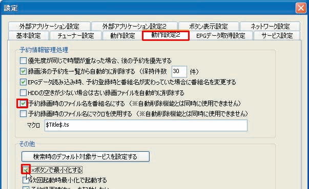This screenshot has width=309, height=189.
Task: Open the 外部アプリケーション設定 tab
Action: (x=49, y=26)
